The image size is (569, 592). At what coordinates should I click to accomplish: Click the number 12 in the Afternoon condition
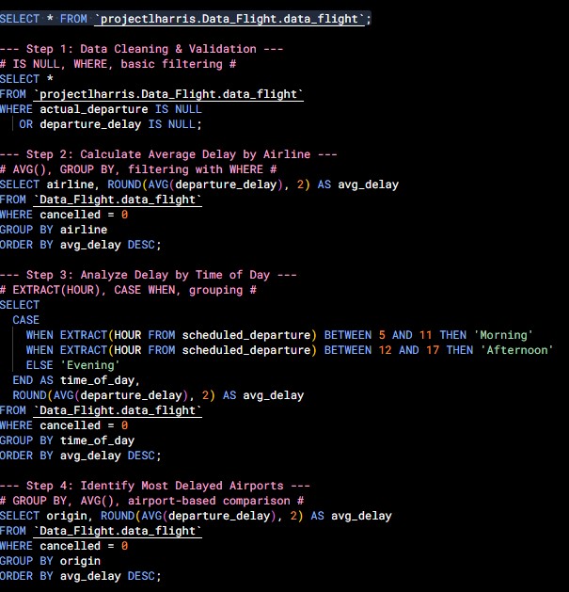pos(386,350)
